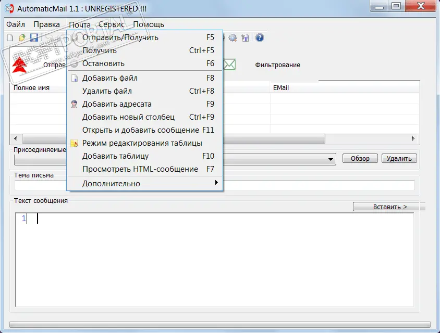
Task: Click the red AutomaticMail logo icon
Action: (x=20, y=65)
